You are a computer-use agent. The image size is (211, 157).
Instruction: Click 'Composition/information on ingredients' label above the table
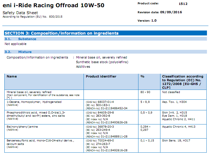click(x=37, y=57)
